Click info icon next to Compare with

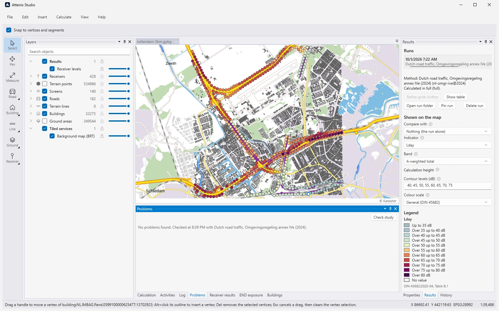click(x=431, y=124)
